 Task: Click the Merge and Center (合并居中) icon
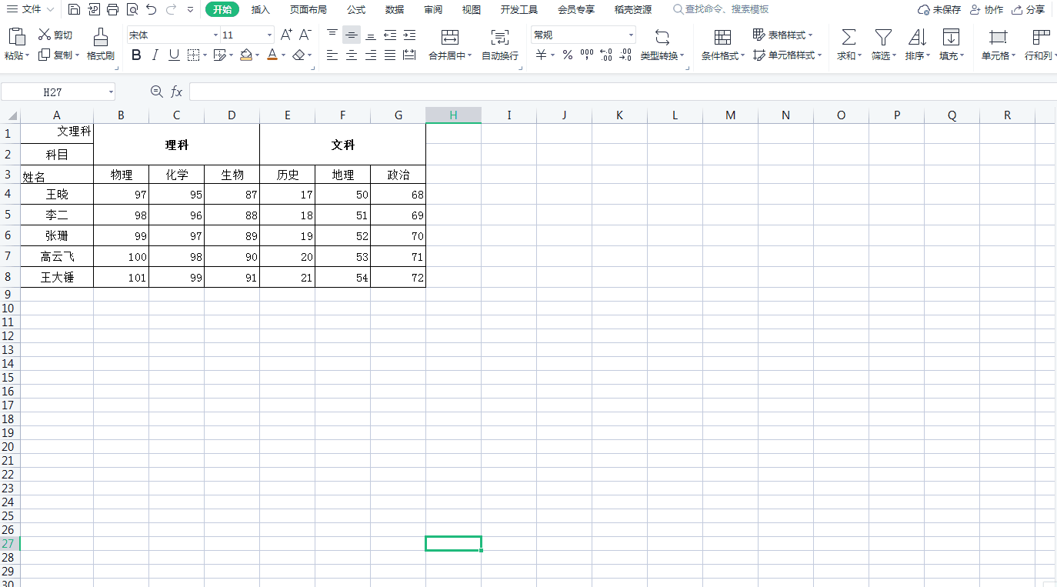[x=450, y=38]
